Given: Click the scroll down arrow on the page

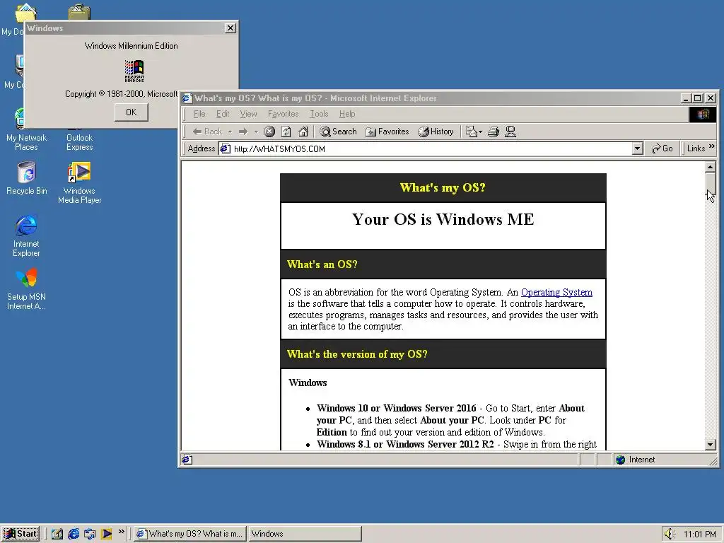Looking at the screenshot, I should coord(710,445).
